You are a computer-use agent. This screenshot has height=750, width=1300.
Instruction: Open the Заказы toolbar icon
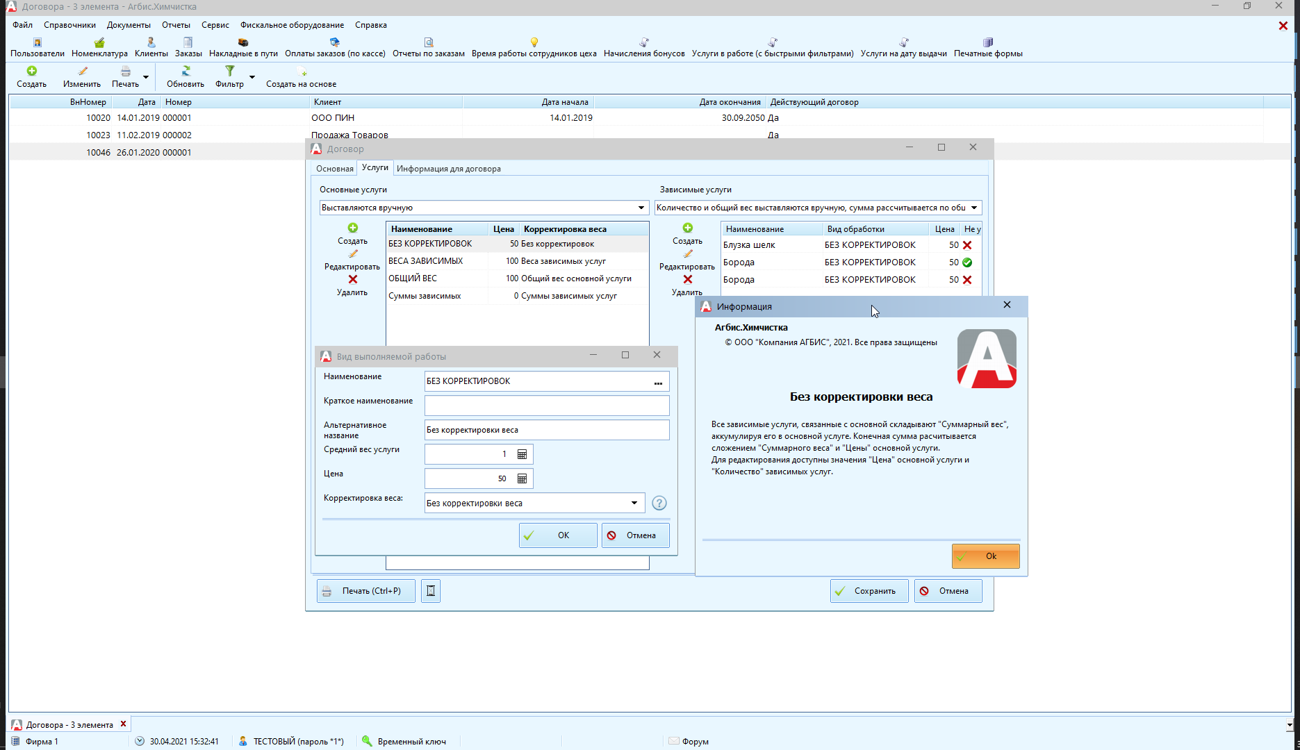point(188,47)
